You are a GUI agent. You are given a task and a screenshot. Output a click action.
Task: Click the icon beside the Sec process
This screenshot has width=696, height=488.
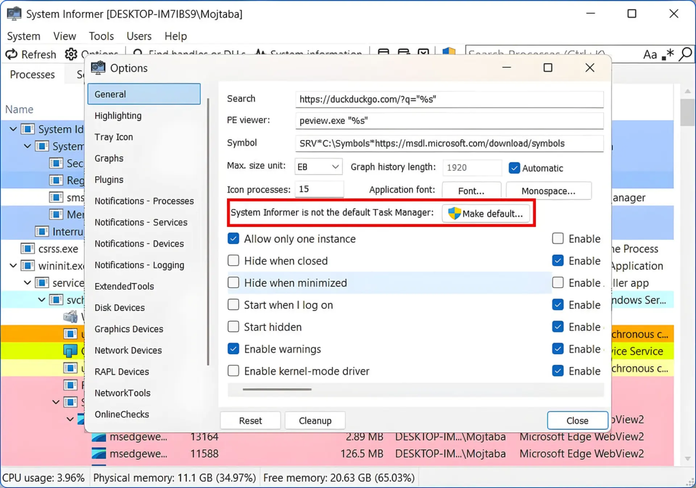pyautogui.click(x=56, y=163)
